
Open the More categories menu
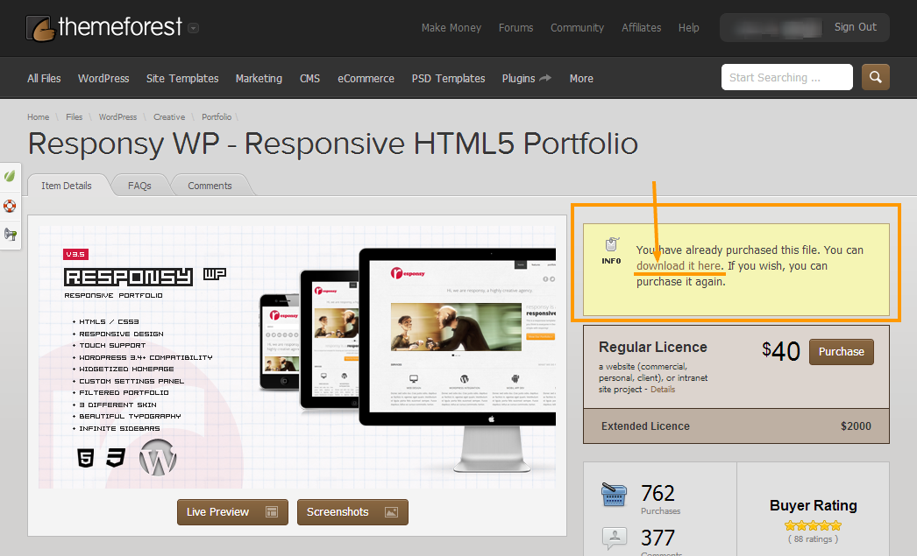581,78
